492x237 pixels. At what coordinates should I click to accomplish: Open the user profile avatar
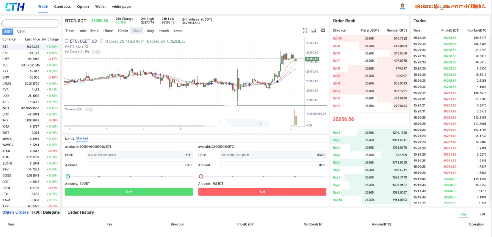[x=402, y=6]
